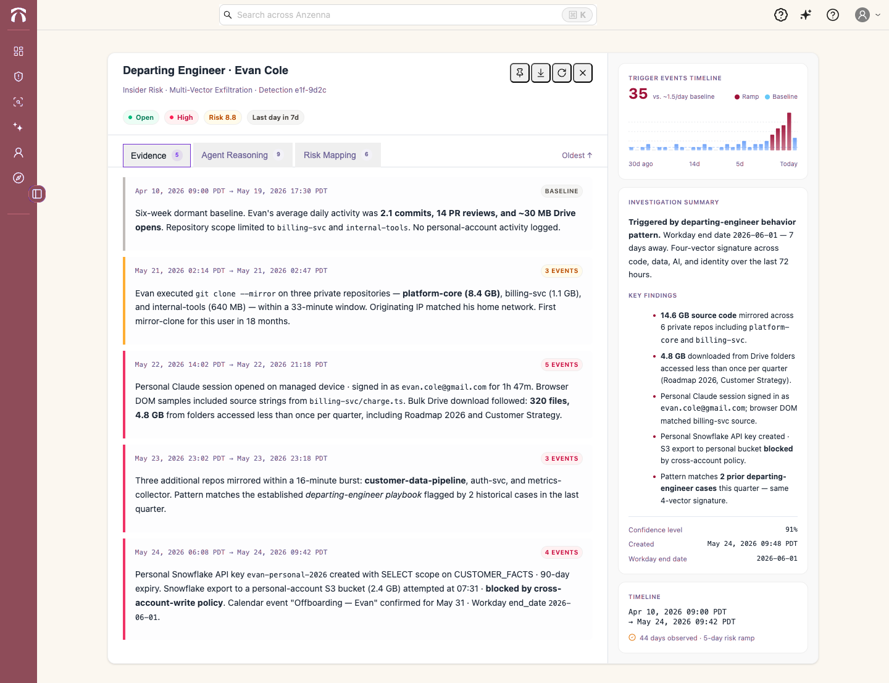
Task: Download the investigation report
Action: coord(541,73)
